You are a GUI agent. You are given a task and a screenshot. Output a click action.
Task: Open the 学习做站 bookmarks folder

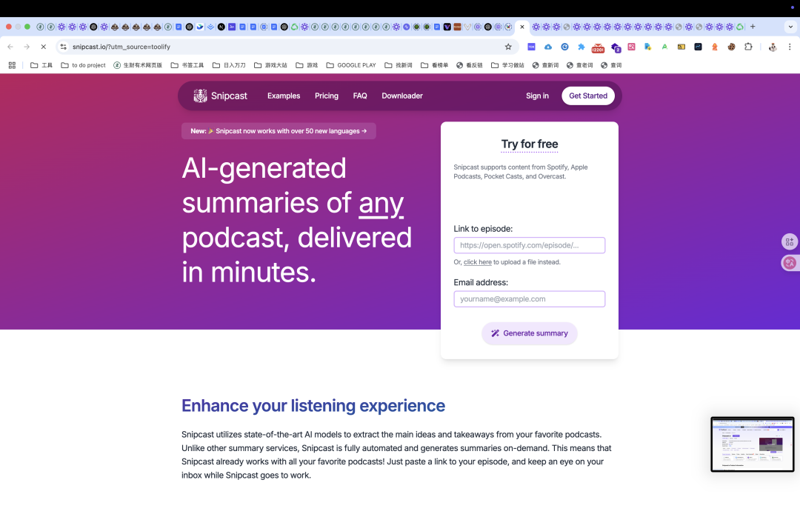pyautogui.click(x=507, y=65)
